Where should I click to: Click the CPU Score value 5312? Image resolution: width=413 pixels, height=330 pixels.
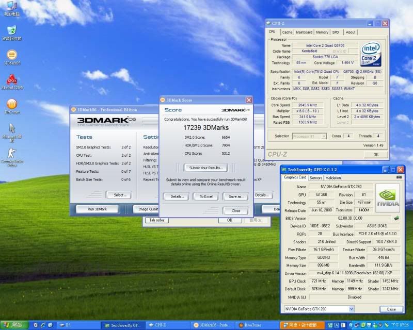point(226,153)
